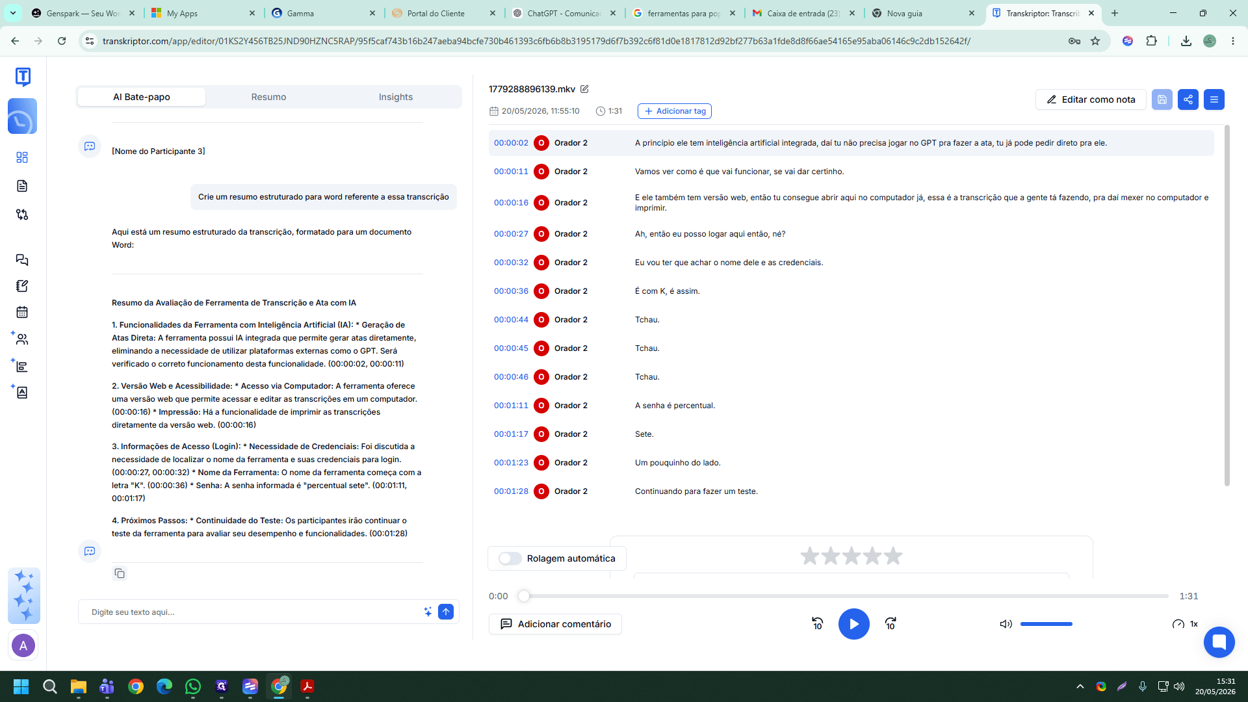Copy the AI summary with copy icon
This screenshot has height=702, width=1248.
tap(120, 573)
